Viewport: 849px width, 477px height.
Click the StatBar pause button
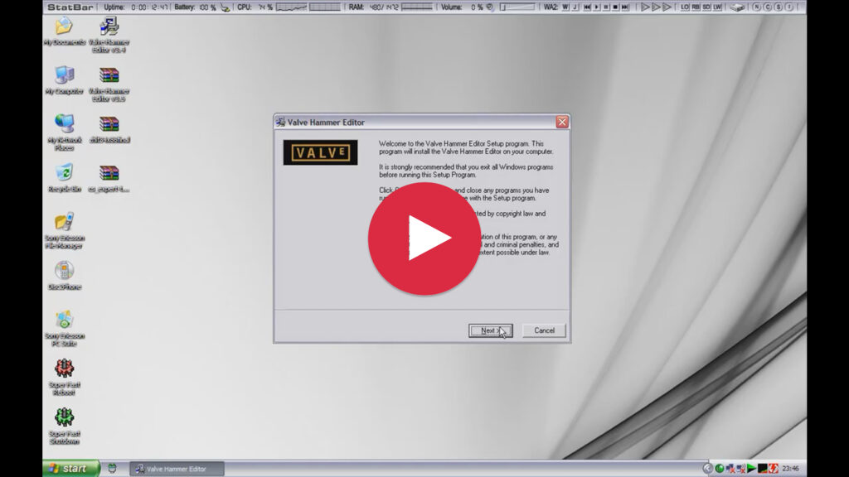(606, 7)
